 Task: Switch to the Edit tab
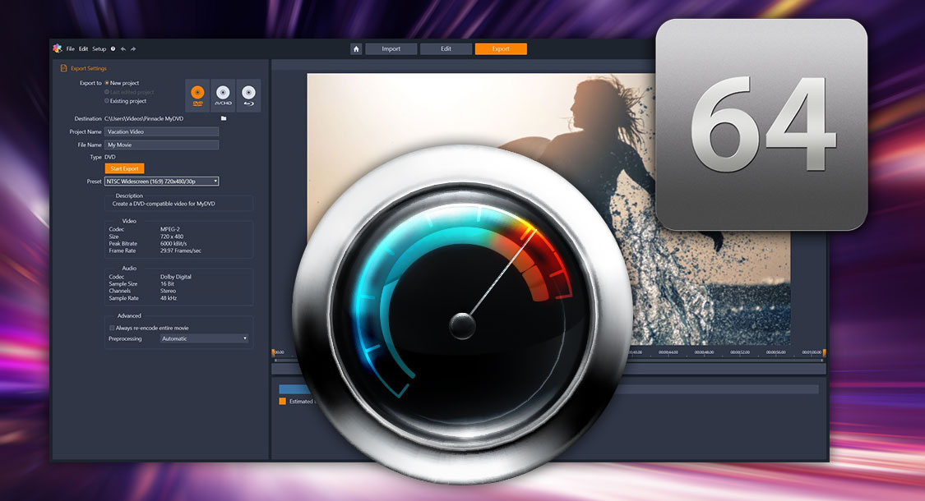click(446, 48)
